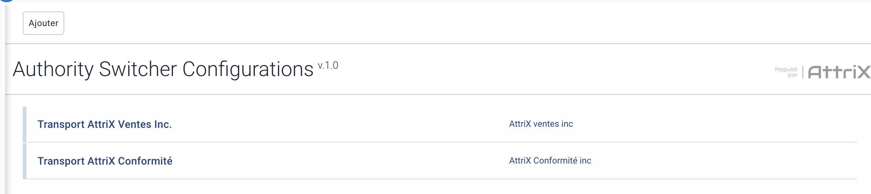871x194 pixels.
Task: Click the blue accent bar of Ventes row
Action: pos(25,124)
